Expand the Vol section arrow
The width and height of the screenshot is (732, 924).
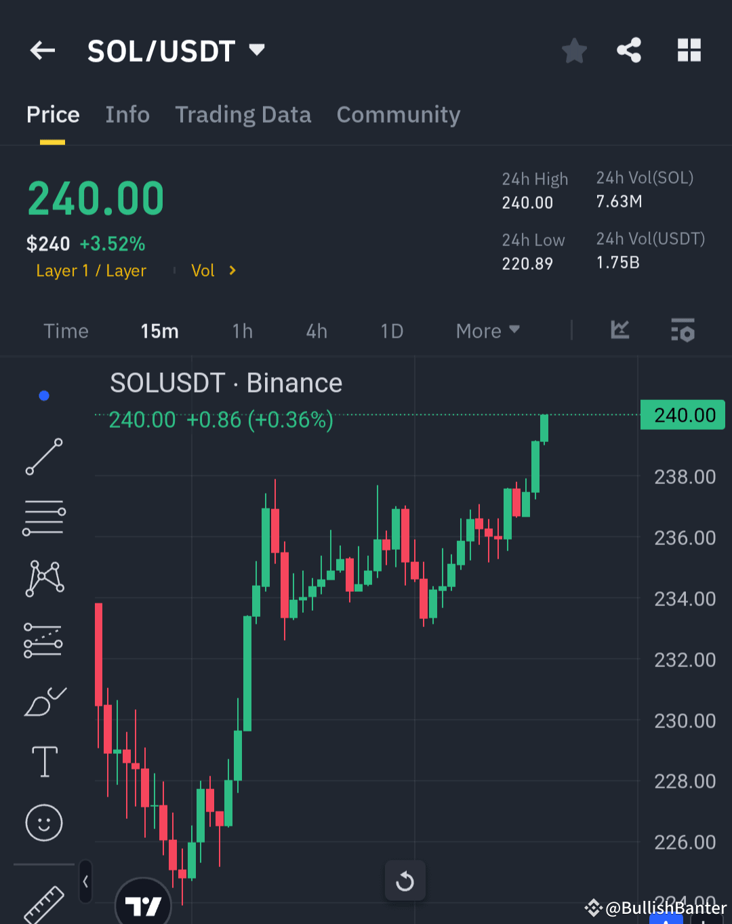(231, 270)
